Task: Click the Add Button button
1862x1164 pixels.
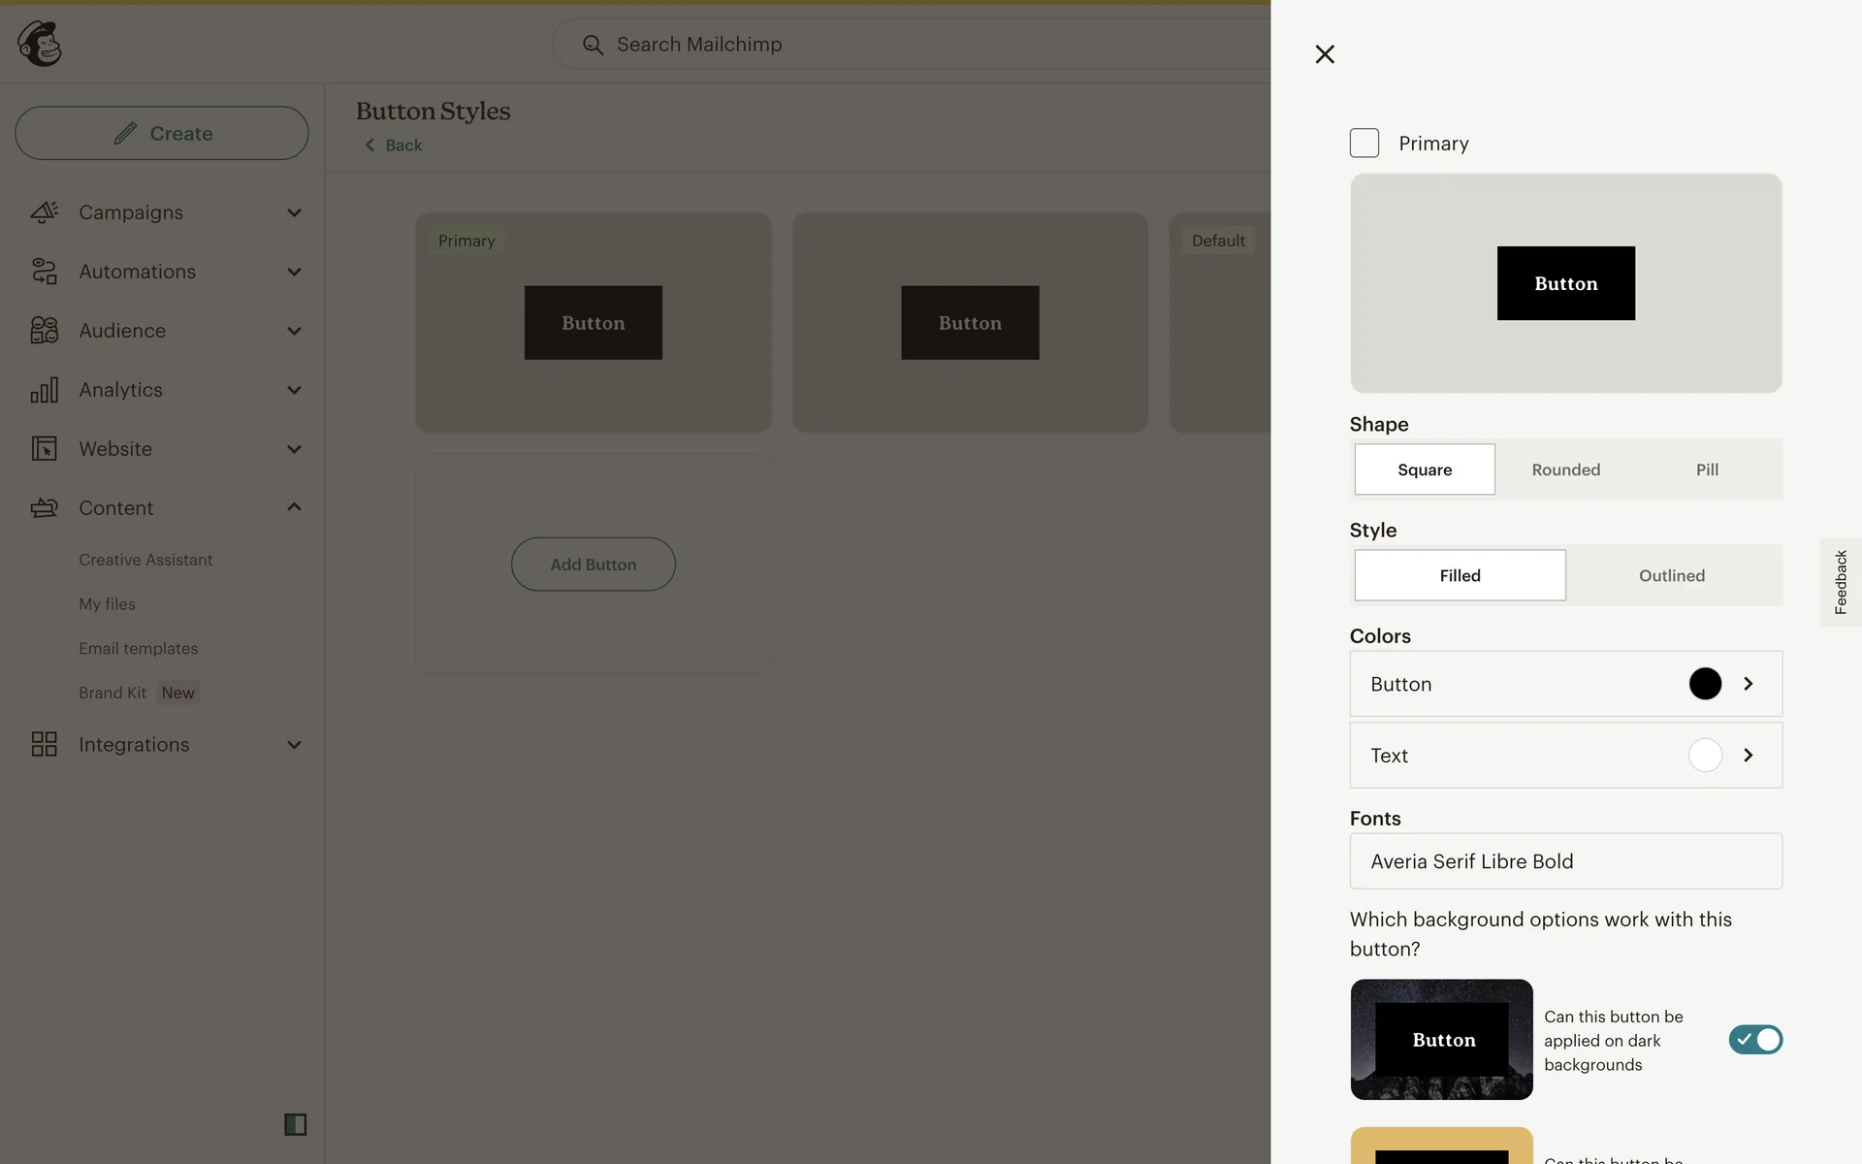Action: (593, 565)
